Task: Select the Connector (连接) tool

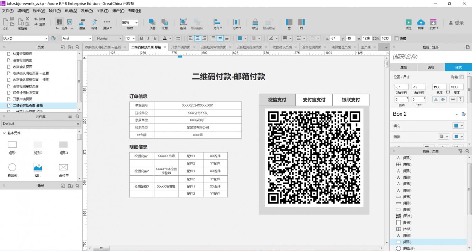Action: tap(82, 24)
